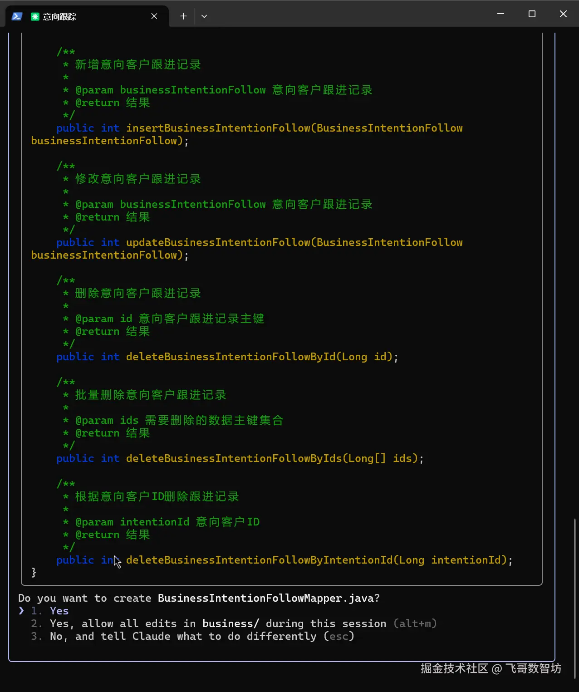Open a new terminal tab with plus
The image size is (579, 692).
pyautogui.click(x=183, y=16)
